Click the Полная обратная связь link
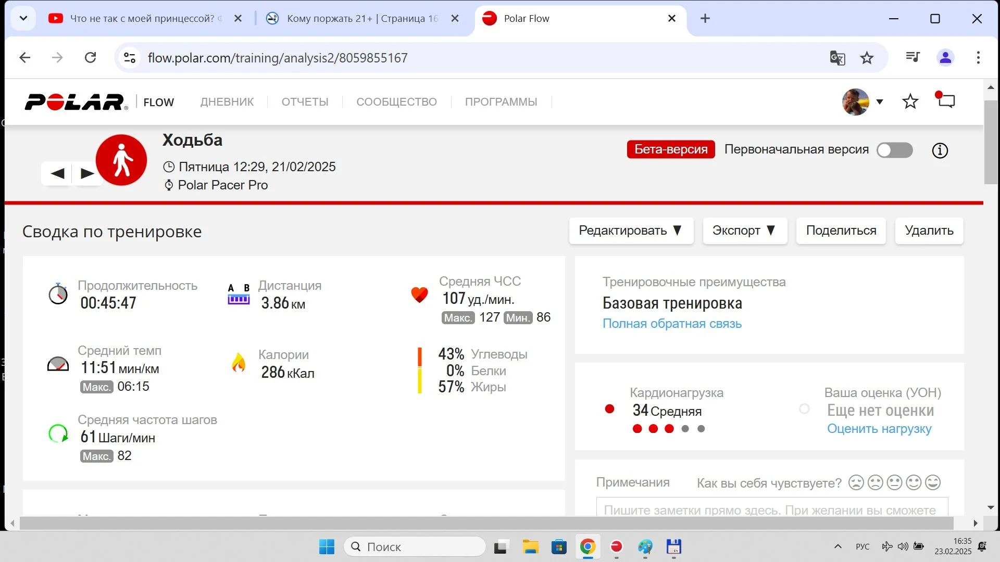This screenshot has width=1000, height=562. [672, 324]
